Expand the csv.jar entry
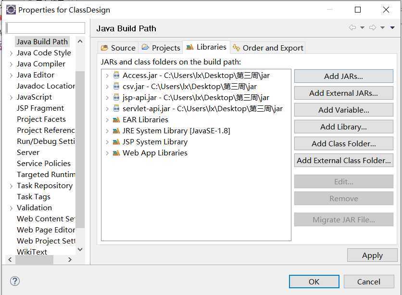 point(107,87)
